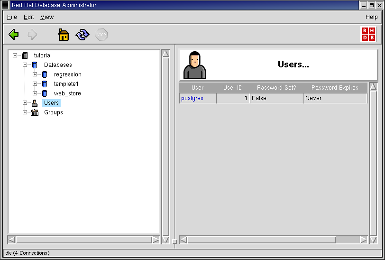Select the regression tree label
Screen dimensions: 385x260
click(67, 74)
